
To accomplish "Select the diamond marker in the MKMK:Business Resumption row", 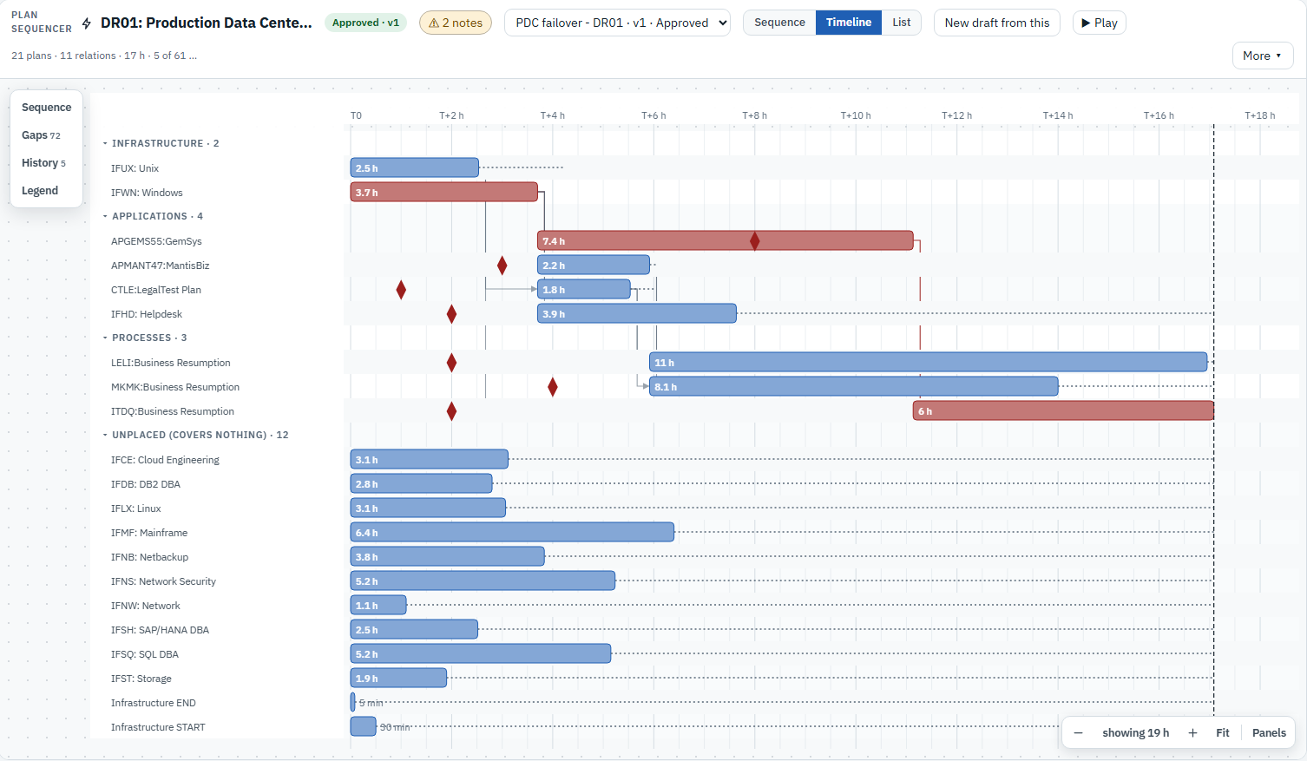I will 553,387.
